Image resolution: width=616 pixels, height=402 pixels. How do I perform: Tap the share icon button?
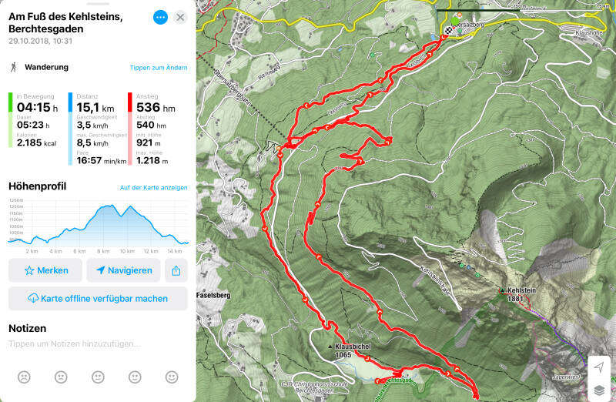pos(176,270)
